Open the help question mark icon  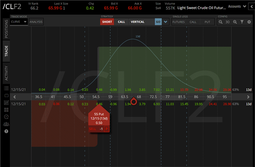click(6, 131)
